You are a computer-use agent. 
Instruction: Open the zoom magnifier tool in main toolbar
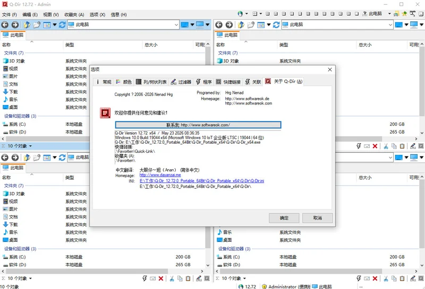coord(413,14)
